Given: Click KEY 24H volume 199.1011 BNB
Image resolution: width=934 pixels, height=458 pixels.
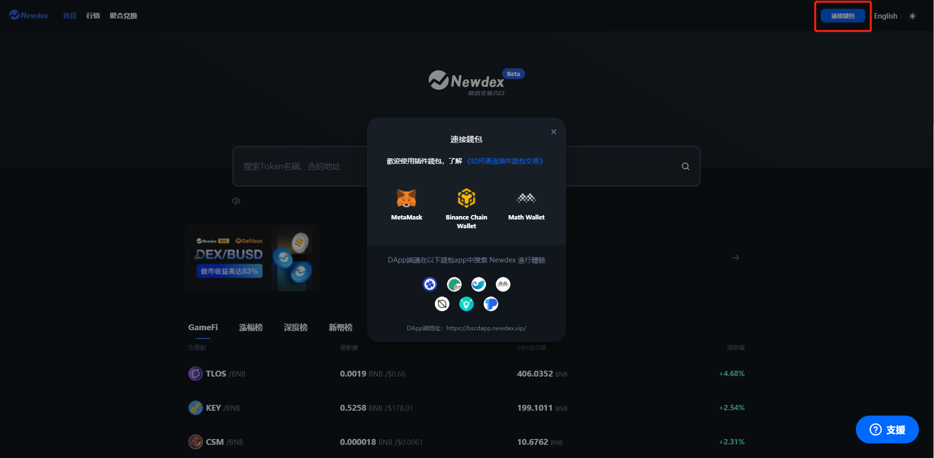Looking at the screenshot, I should click(x=542, y=408).
